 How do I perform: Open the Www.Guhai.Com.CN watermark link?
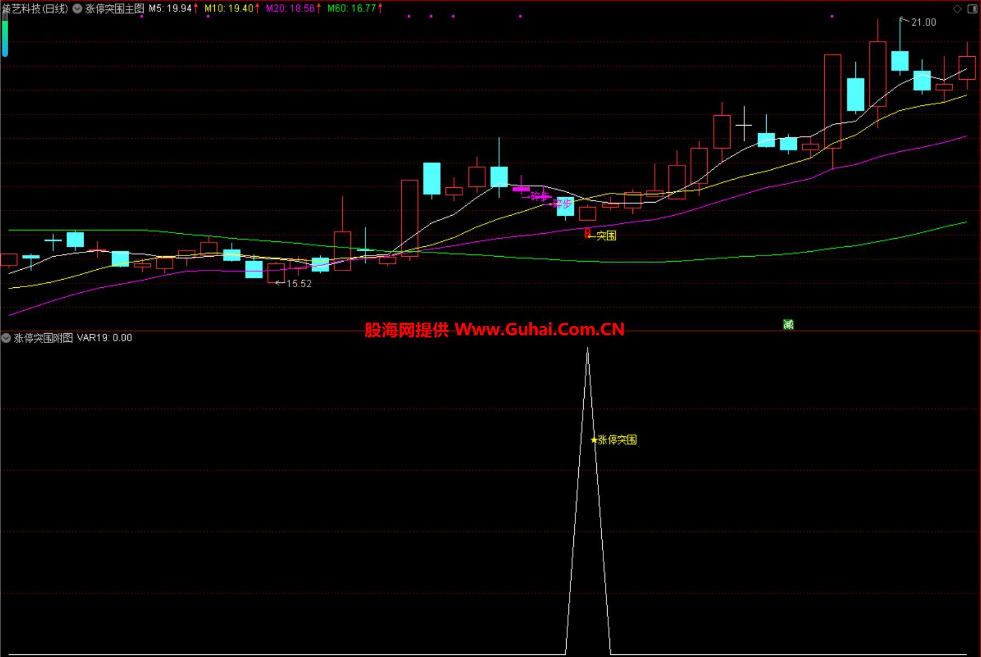[539, 329]
